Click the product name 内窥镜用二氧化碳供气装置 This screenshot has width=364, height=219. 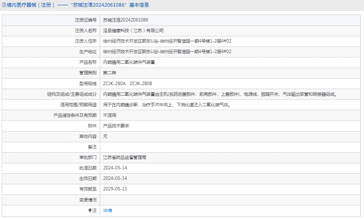pyautogui.click(x=128, y=62)
